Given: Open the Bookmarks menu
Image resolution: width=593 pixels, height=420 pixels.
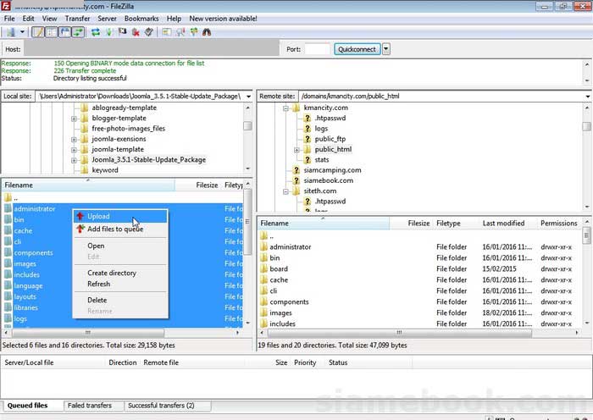Looking at the screenshot, I should [141, 19].
